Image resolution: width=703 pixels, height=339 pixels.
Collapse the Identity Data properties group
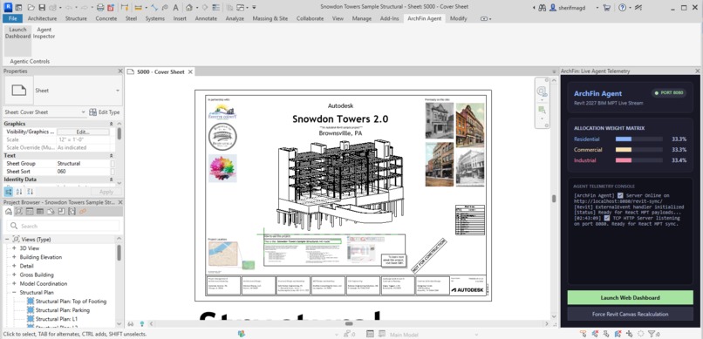tap(111, 180)
